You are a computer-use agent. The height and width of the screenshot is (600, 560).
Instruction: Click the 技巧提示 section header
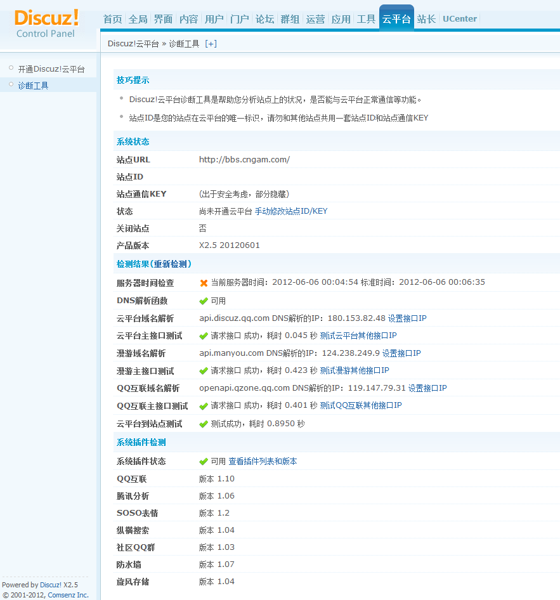tap(133, 80)
